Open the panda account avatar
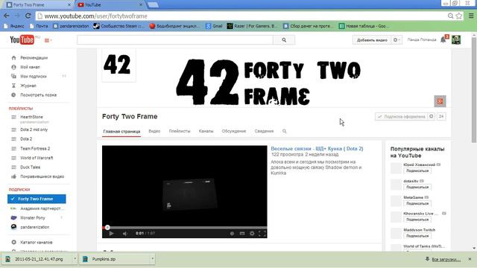 click(455, 39)
